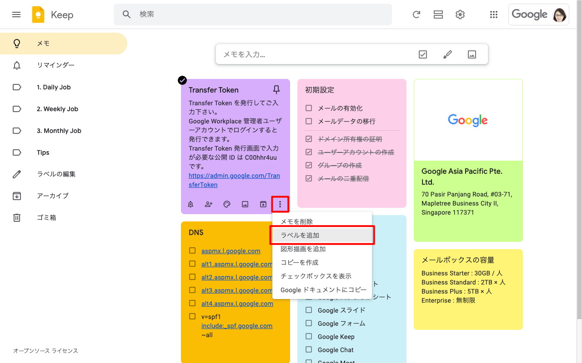582x363 pixels.
Task: Open the Google account avatar
Action: tap(560, 15)
